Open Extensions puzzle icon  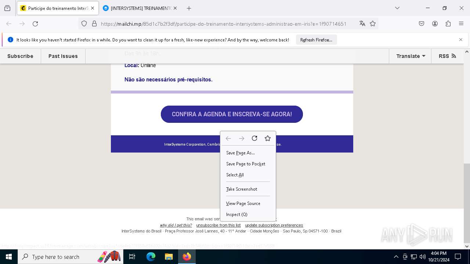(448, 23)
